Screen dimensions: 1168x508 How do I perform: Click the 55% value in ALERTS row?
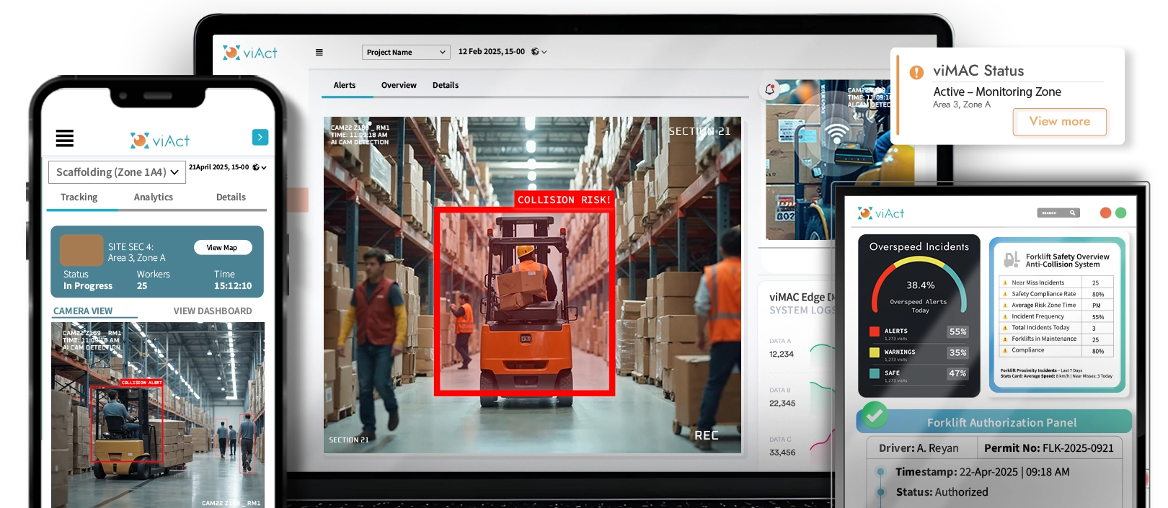(x=957, y=331)
